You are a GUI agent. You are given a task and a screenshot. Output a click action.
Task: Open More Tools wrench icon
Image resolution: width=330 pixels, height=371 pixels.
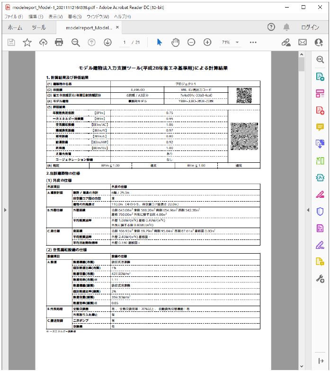[320, 279]
